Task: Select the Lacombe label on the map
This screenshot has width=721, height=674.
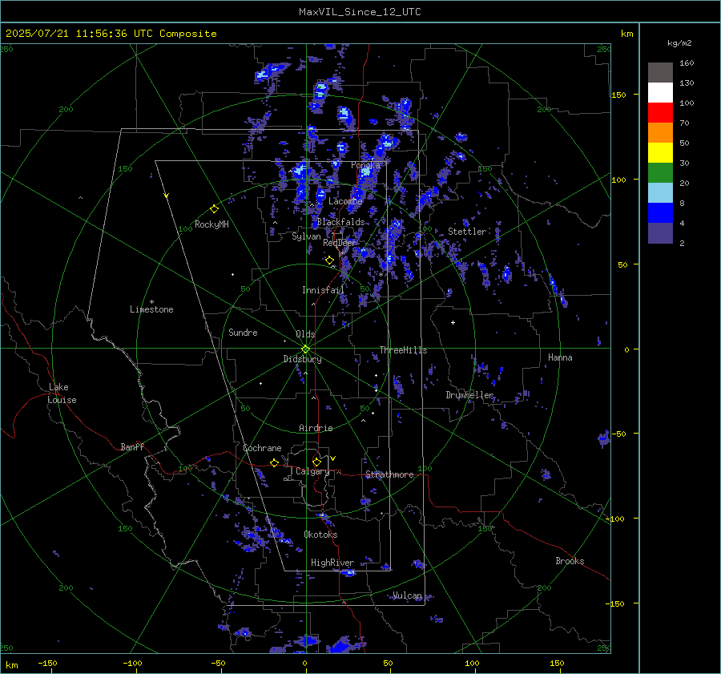Action: pos(345,201)
